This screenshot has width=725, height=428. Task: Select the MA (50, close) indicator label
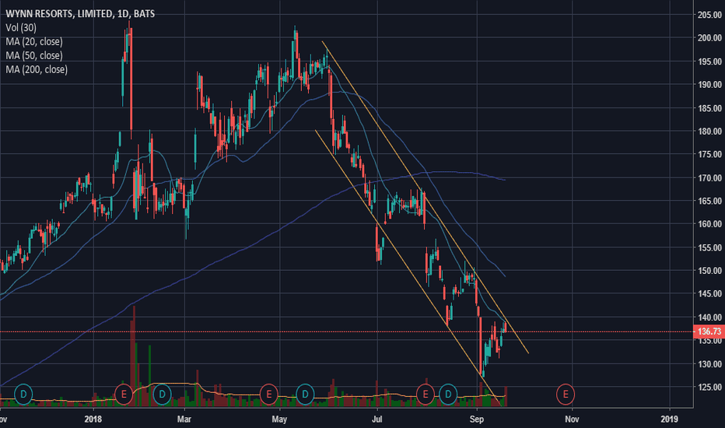pos(33,55)
